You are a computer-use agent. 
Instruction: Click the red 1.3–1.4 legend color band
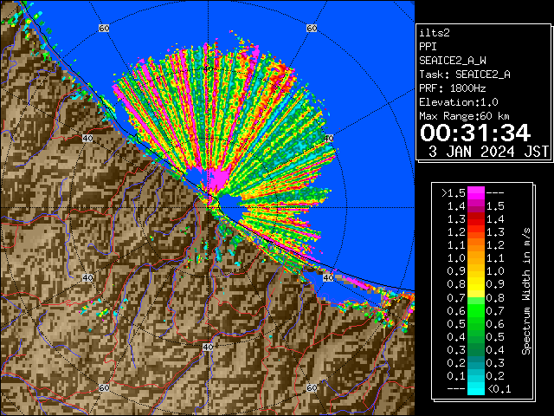(x=475, y=219)
